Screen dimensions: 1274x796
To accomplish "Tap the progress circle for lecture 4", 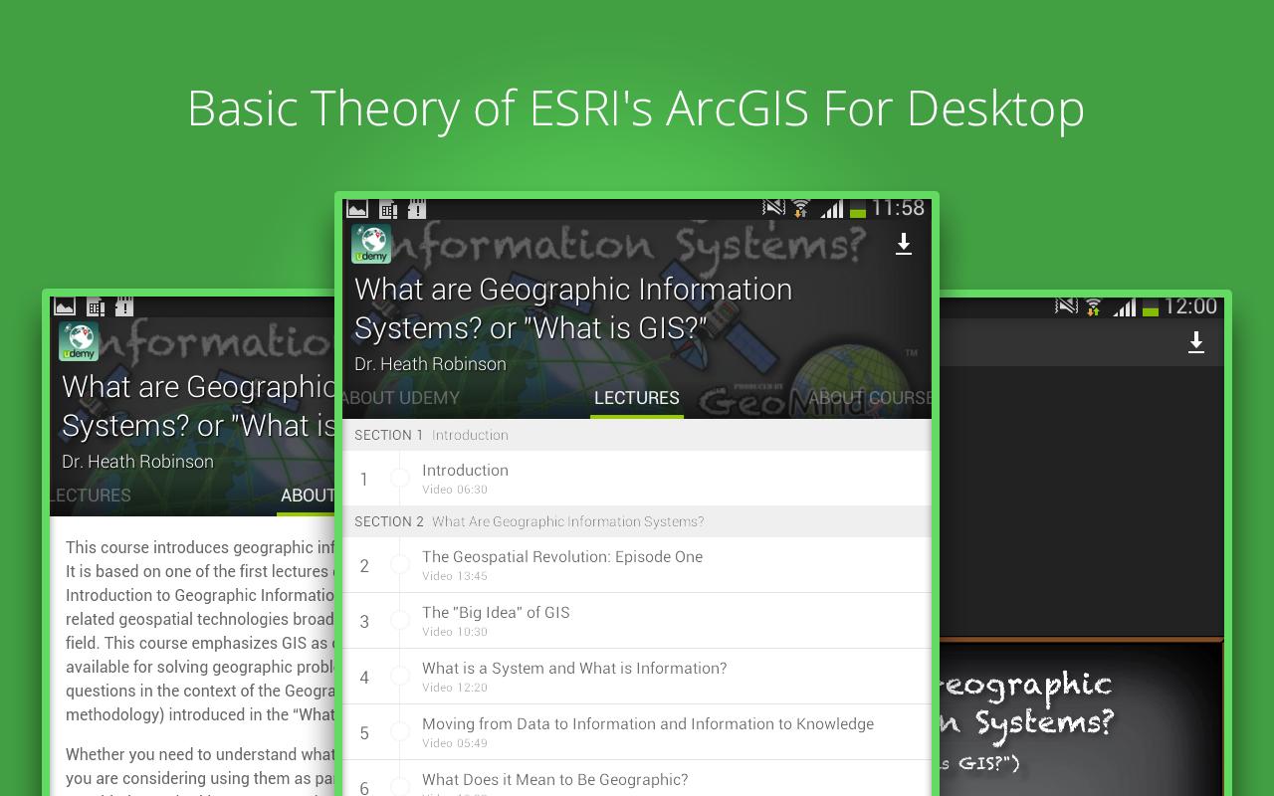I will coord(400,677).
